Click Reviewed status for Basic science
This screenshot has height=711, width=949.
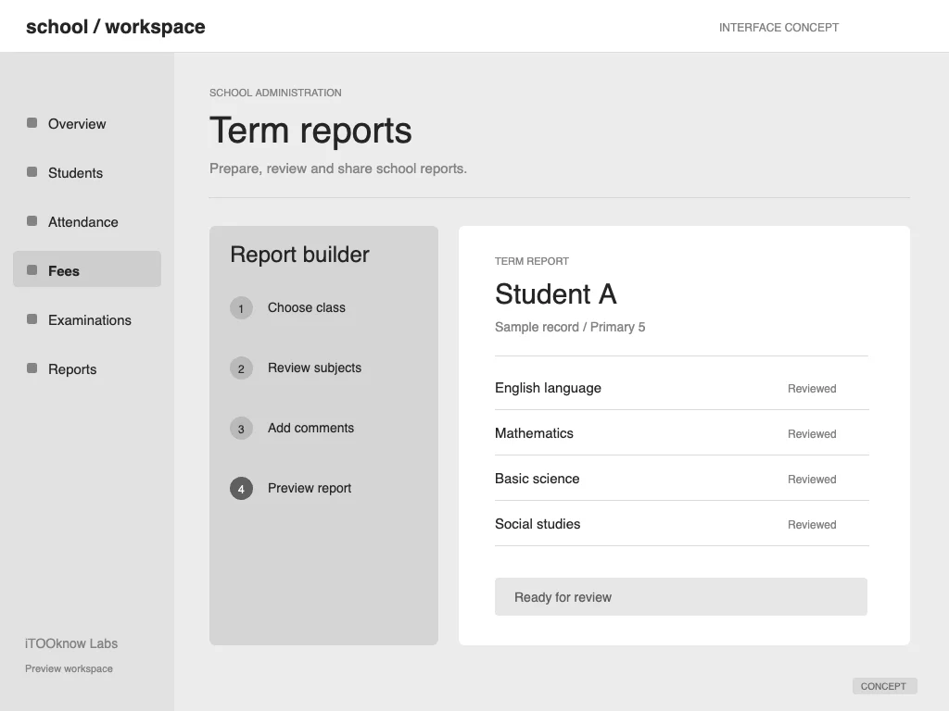(812, 480)
